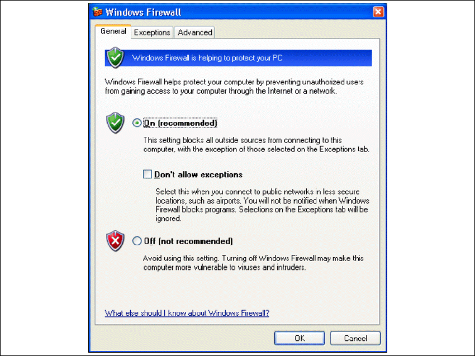Click the warning text about viruses and intruders
This screenshot has width=475, height=356.
(253, 263)
